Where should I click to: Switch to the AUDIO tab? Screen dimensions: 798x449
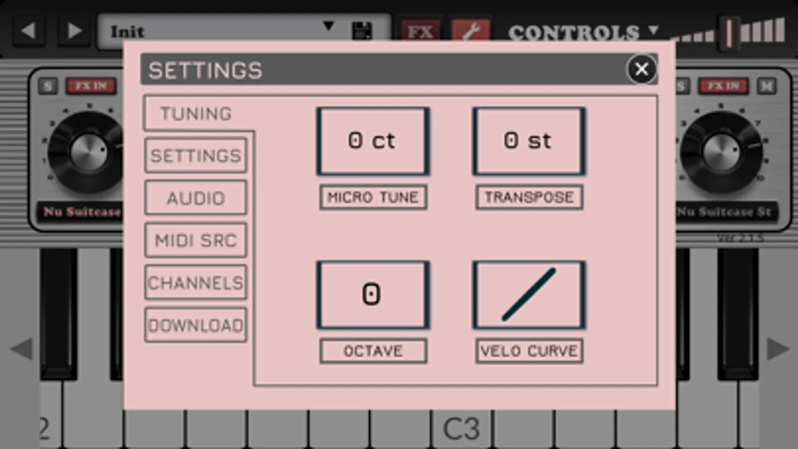(196, 198)
